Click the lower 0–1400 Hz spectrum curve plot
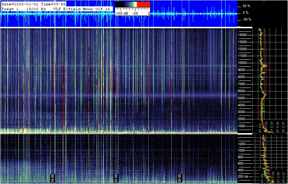 [x=270, y=159]
